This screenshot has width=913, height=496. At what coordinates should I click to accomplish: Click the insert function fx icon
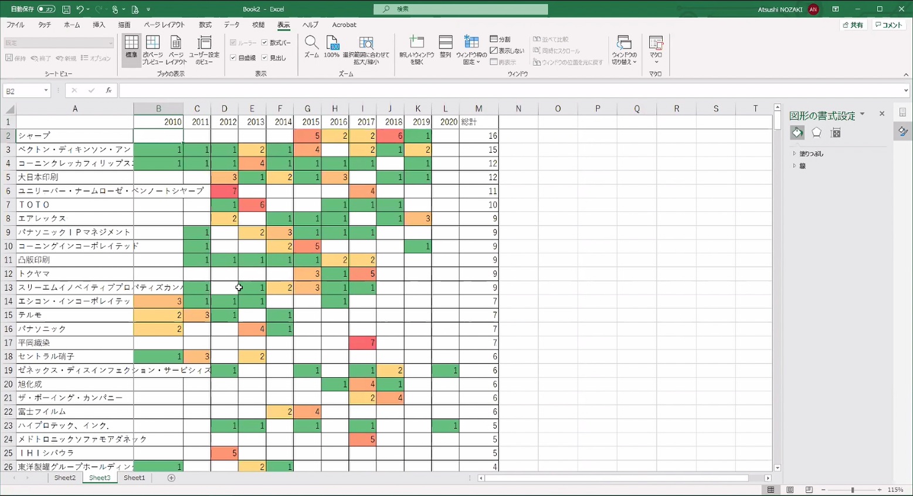pos(108,90)
